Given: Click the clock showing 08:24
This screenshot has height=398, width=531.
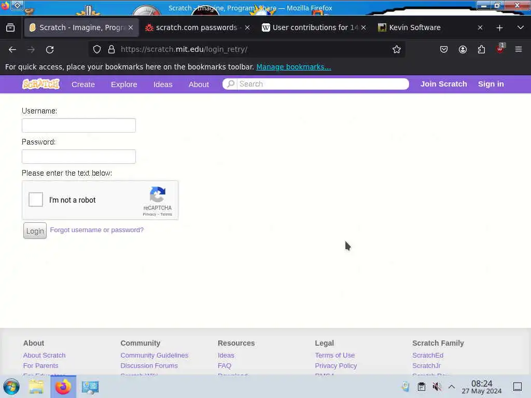Looking at the screenshot, I should (482, 387).
